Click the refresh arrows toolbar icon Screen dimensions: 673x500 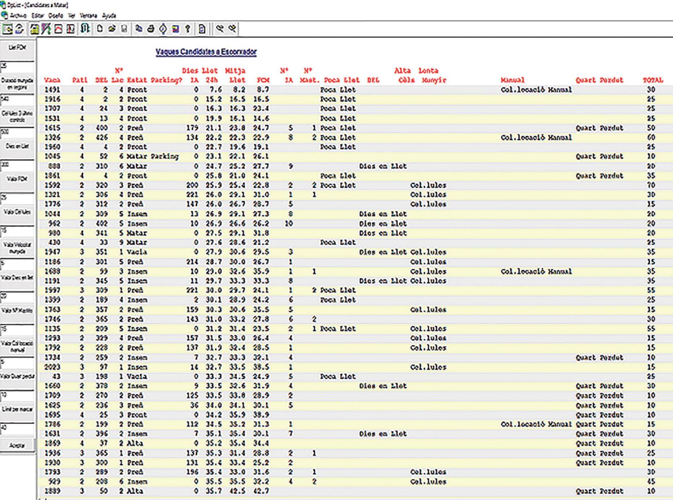pyautogui.click(x=19, y=29)
